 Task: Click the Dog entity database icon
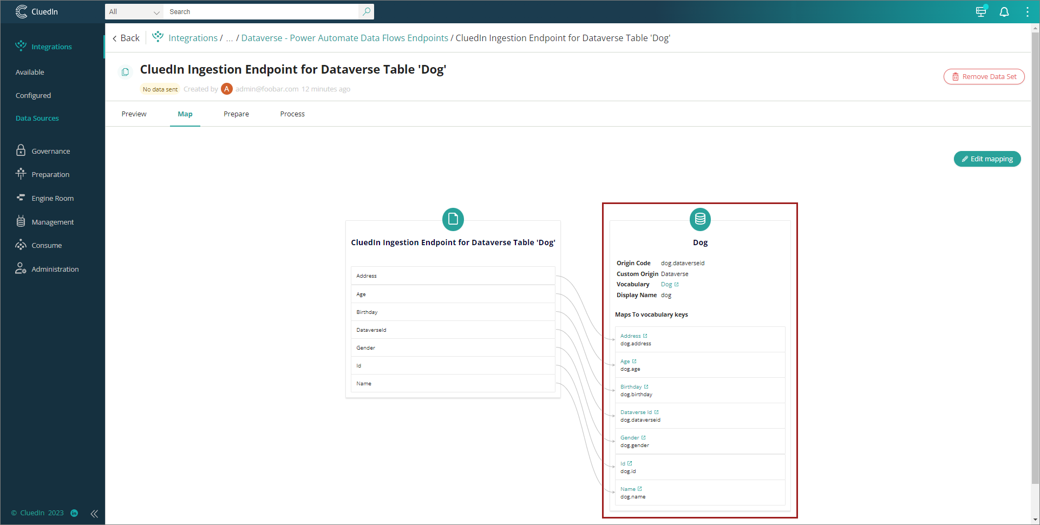[x=699, y=219]
